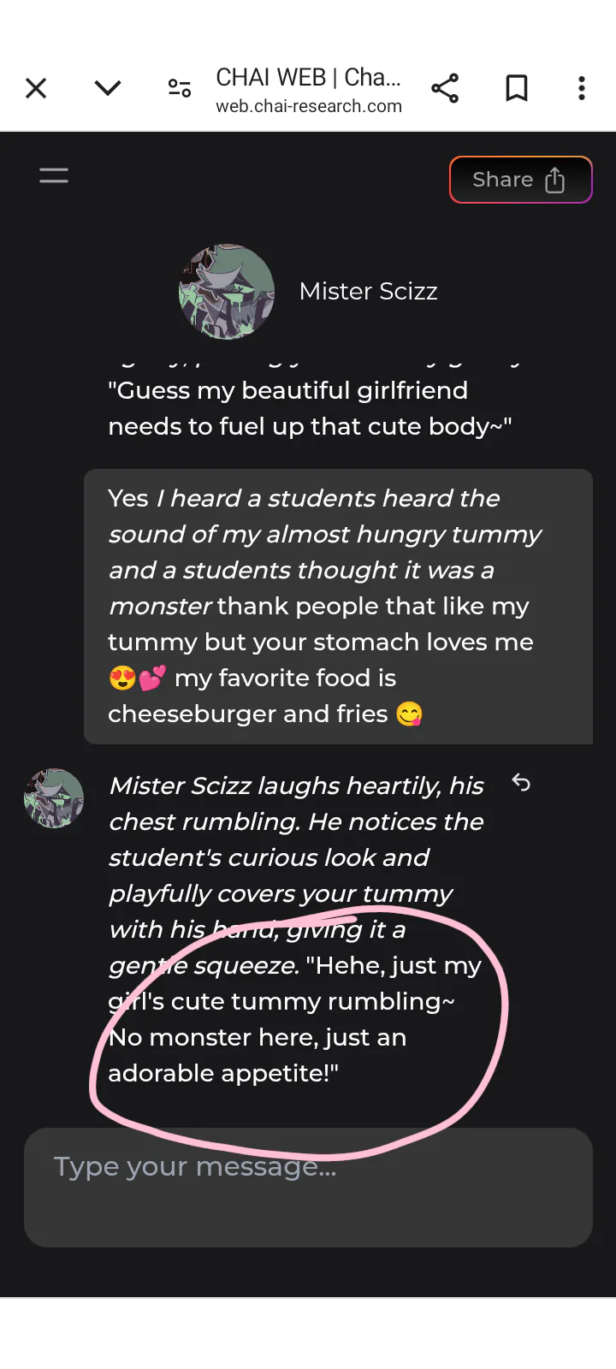Click the web.chai-research.com URL
The height and width of the screenshot is (1369, 616).
coord(309,107)
